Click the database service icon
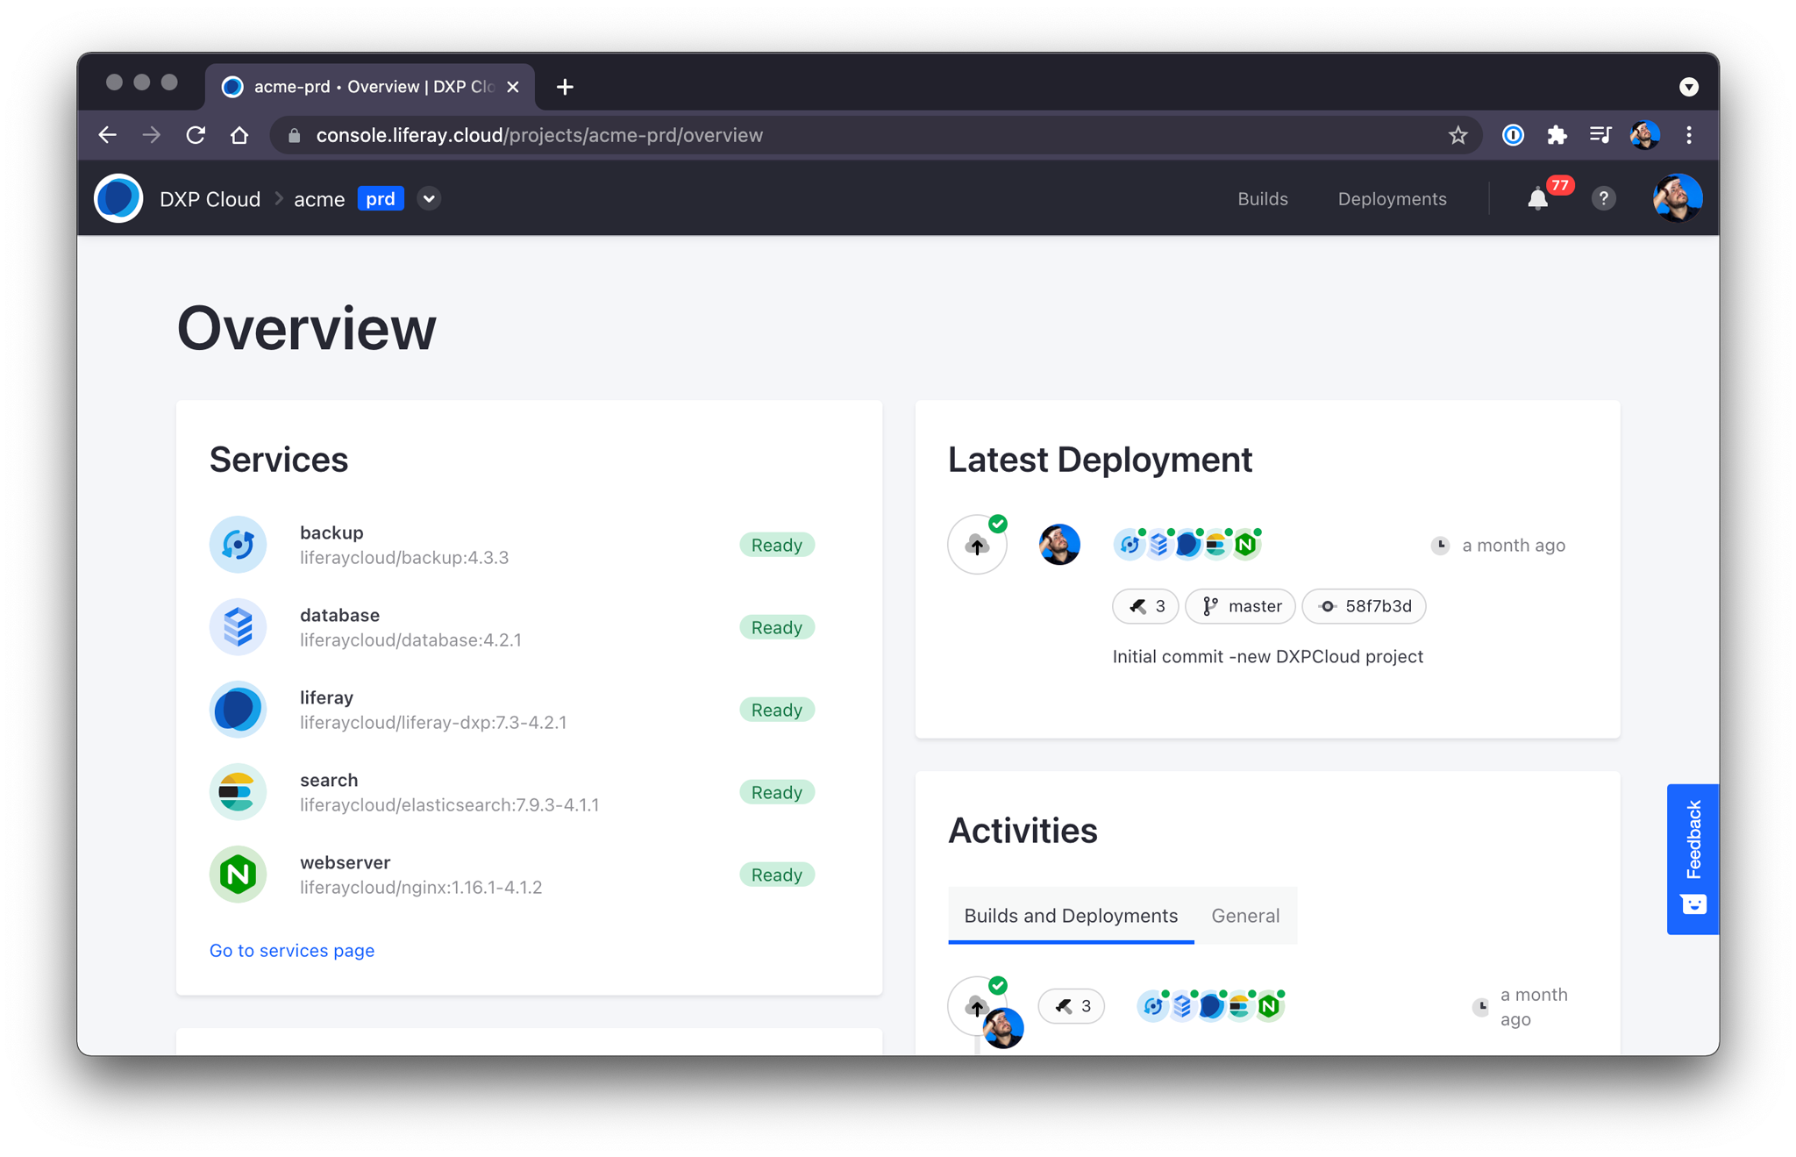1796x1157 pixels. (238, 626)
